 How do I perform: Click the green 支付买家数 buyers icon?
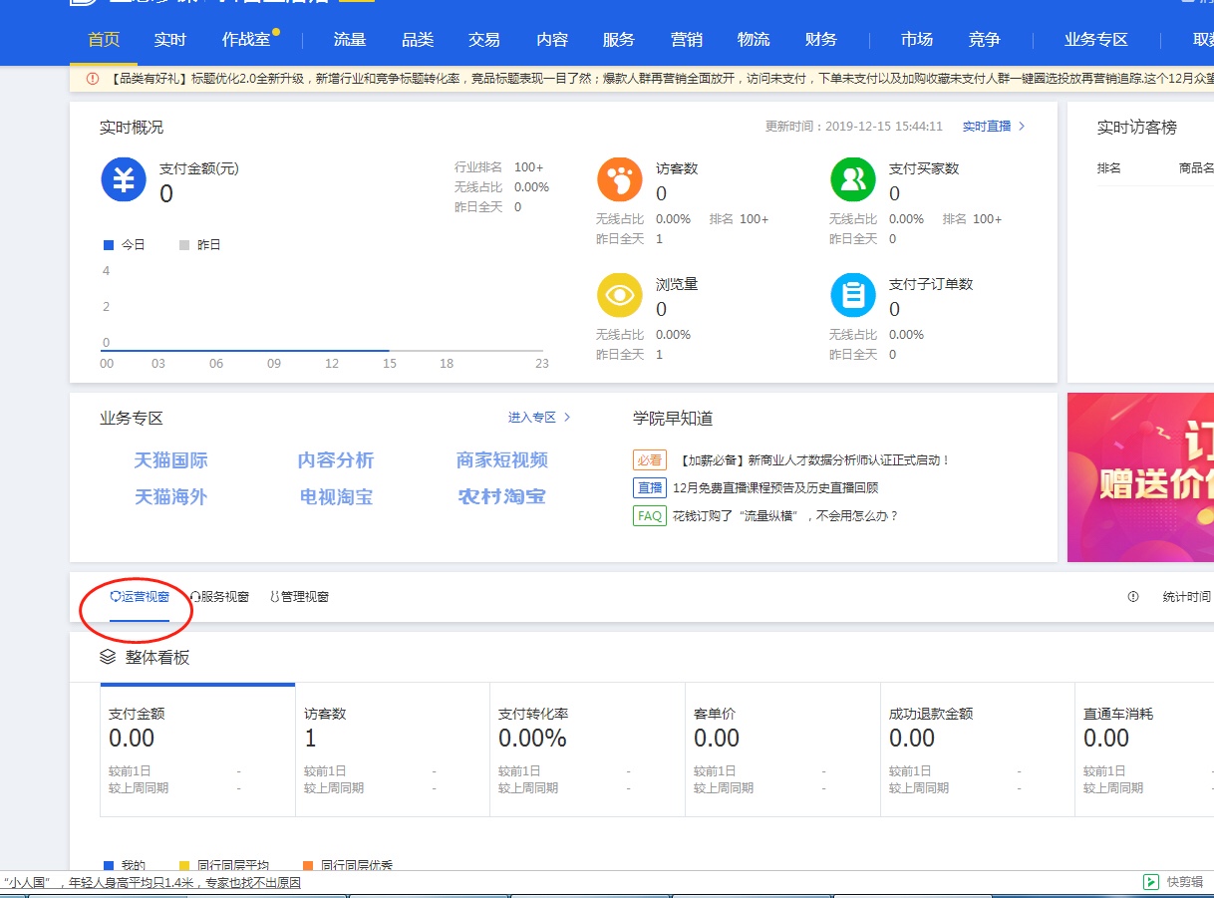[x=852, y=179]
